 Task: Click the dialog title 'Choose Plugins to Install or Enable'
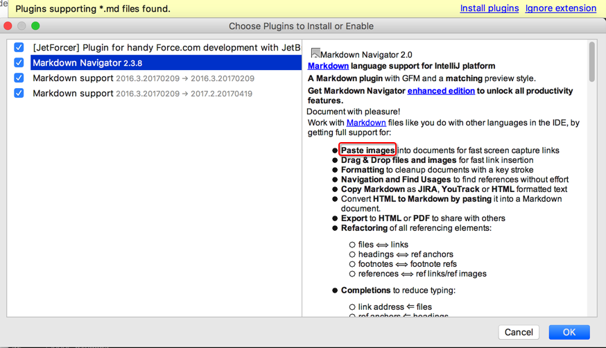tap(301, 26)
